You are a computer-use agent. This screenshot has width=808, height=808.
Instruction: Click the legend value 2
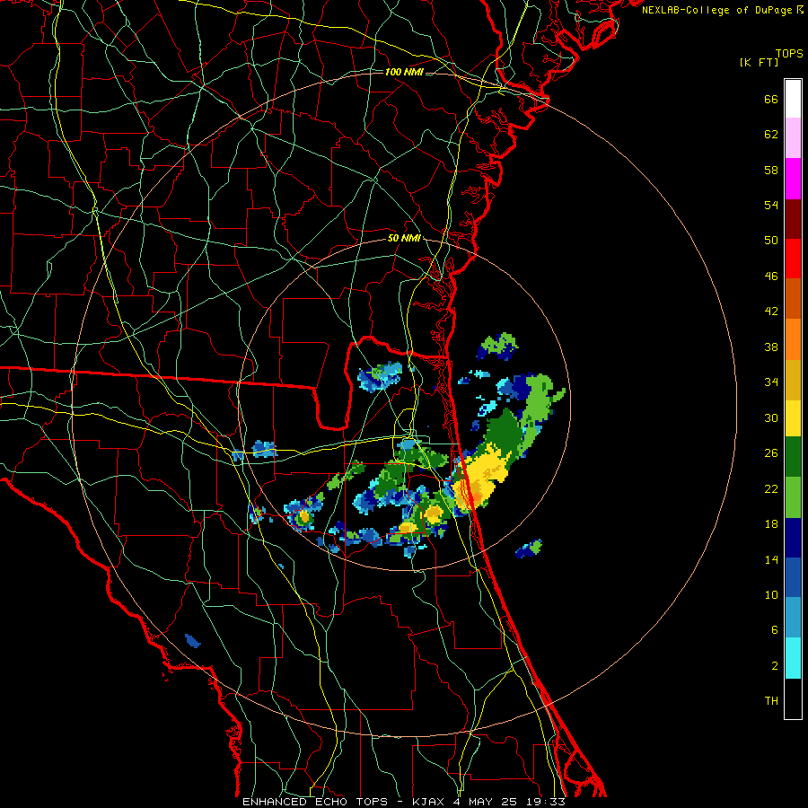coord(775,666)
